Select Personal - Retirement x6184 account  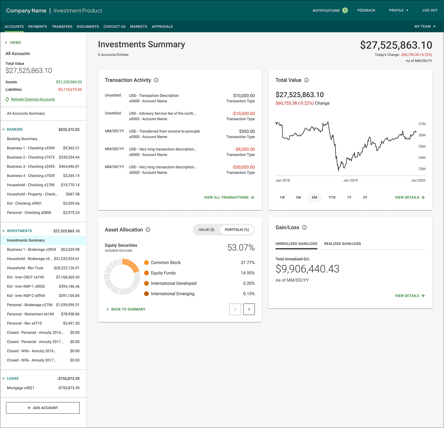43,314
